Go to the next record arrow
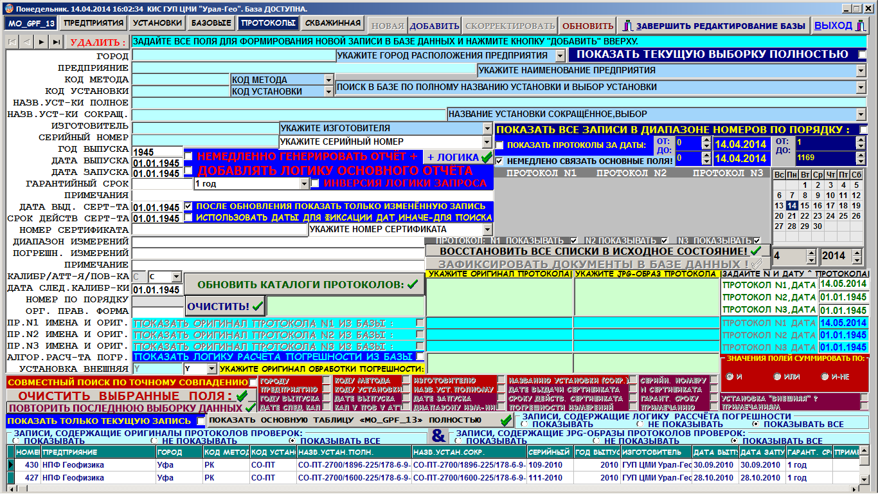 (x=42, y=42)
